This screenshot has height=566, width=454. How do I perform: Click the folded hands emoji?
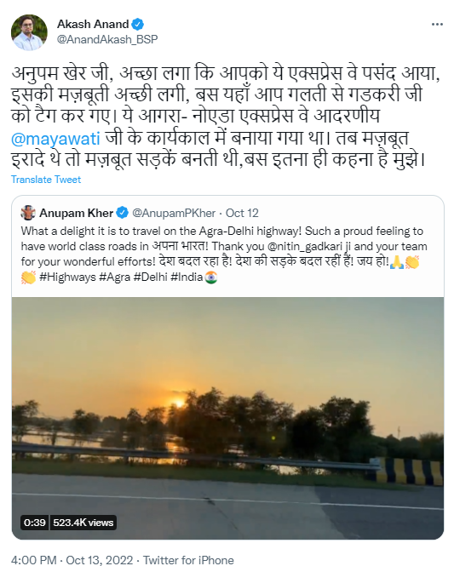397,262
